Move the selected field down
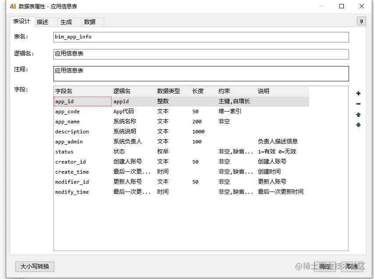 pos(358,125)
